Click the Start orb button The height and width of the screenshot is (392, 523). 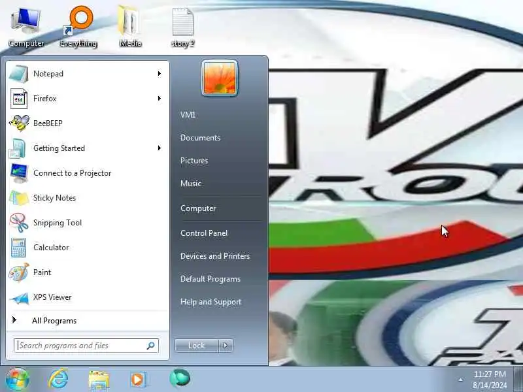pyautogui.click(x=18, y=379)
